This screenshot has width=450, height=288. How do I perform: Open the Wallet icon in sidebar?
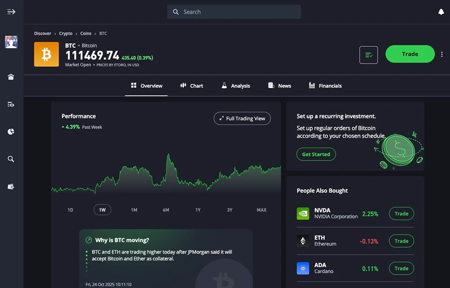pos(11,187)
